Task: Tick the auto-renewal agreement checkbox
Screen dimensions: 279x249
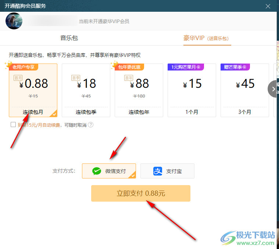Action: 13,124
